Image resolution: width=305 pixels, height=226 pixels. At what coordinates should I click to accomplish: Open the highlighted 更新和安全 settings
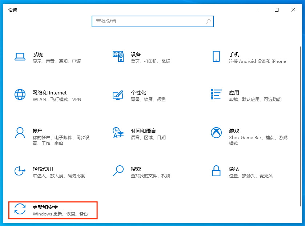[53, 210]
